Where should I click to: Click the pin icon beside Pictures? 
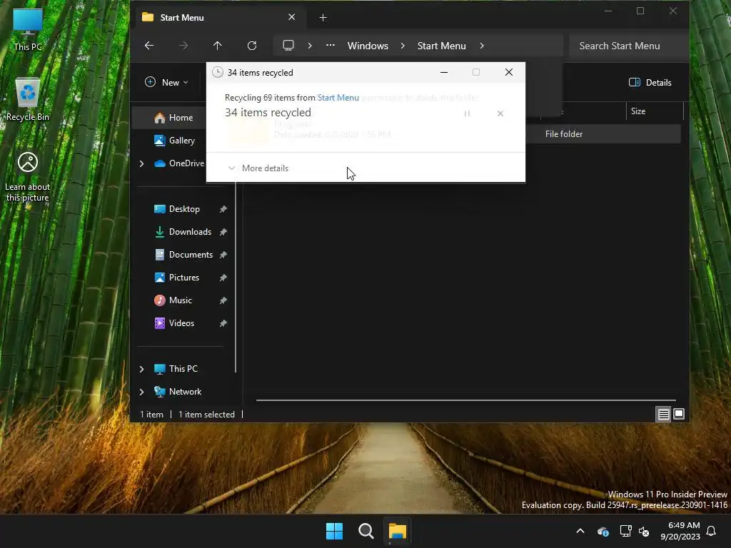[223, 278]
